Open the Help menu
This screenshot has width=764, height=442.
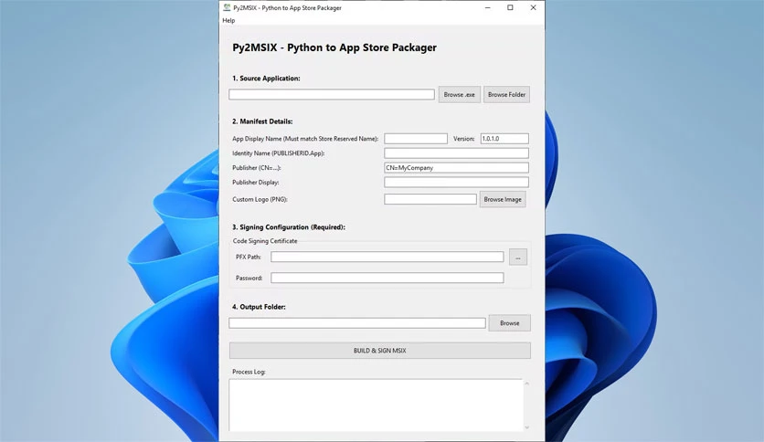click(x=228, y=20)
